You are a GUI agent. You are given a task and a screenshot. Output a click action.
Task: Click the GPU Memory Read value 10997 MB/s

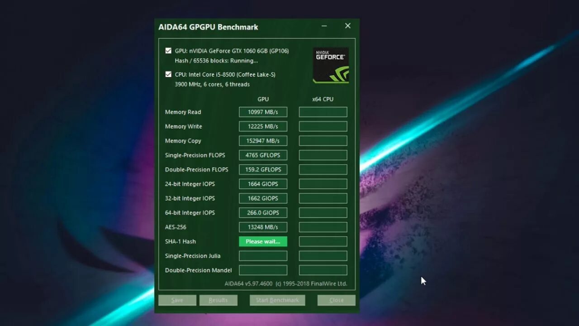[263, 112]
